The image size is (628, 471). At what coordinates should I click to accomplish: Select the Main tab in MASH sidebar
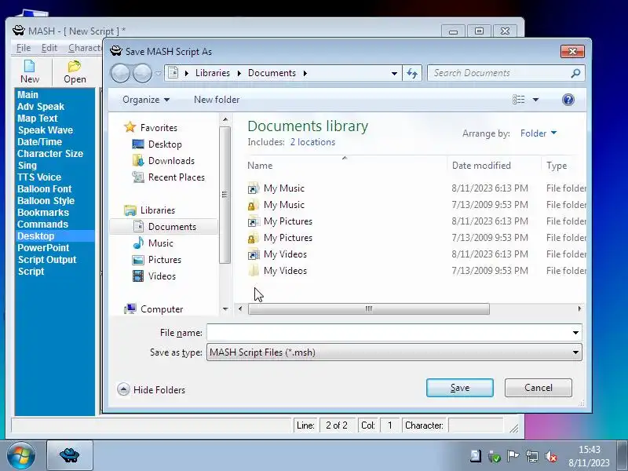click(x=27, y=95)
